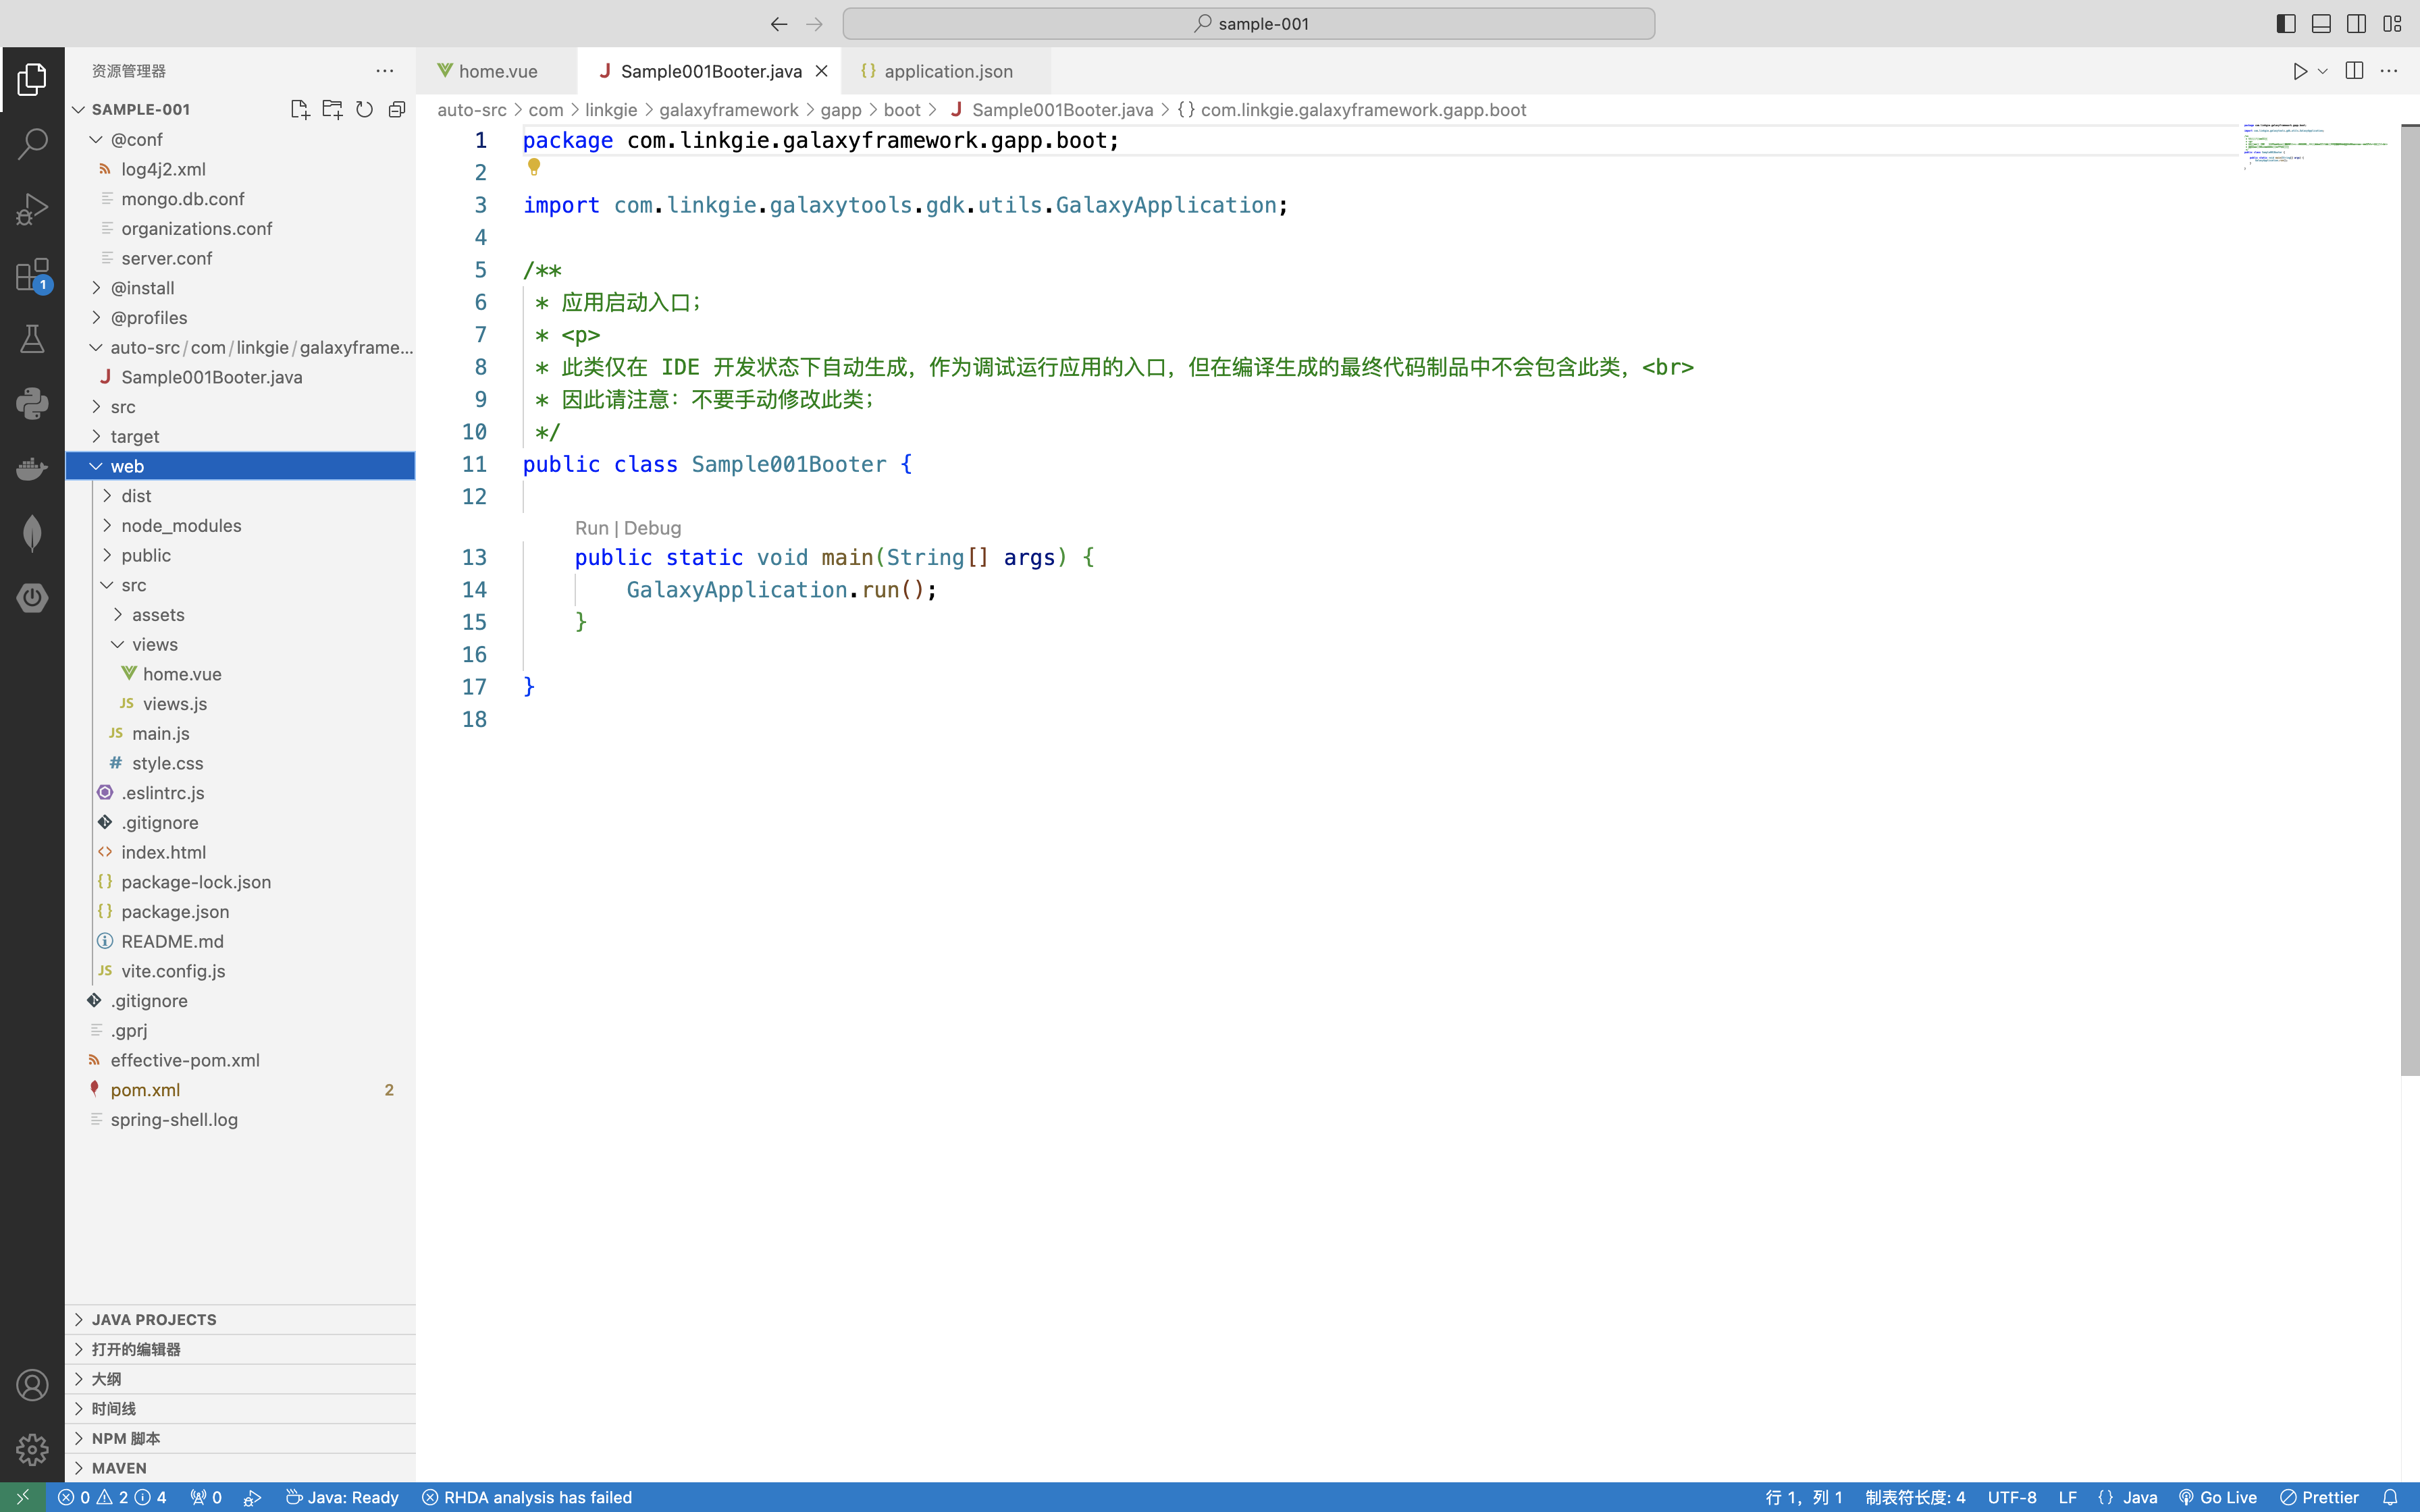The image size is (2420, 1512).
Task: Open editor more actions ellipsis
Action: click(2389, 71)
